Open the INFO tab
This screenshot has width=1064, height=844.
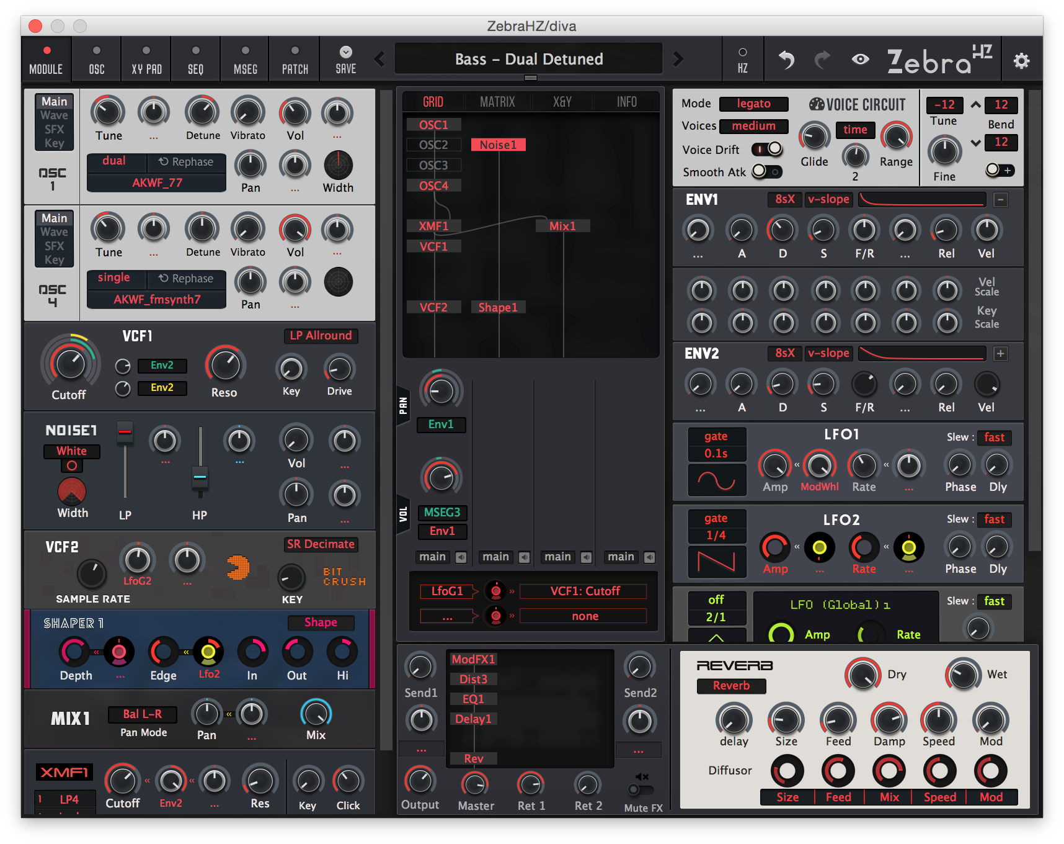point(627,102)
